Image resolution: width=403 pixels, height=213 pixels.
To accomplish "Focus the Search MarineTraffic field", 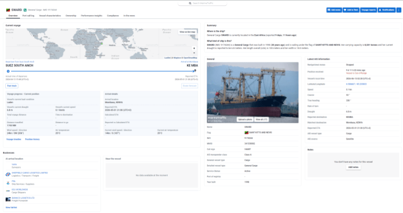I will pyautogui.click(x=202, y=3).
